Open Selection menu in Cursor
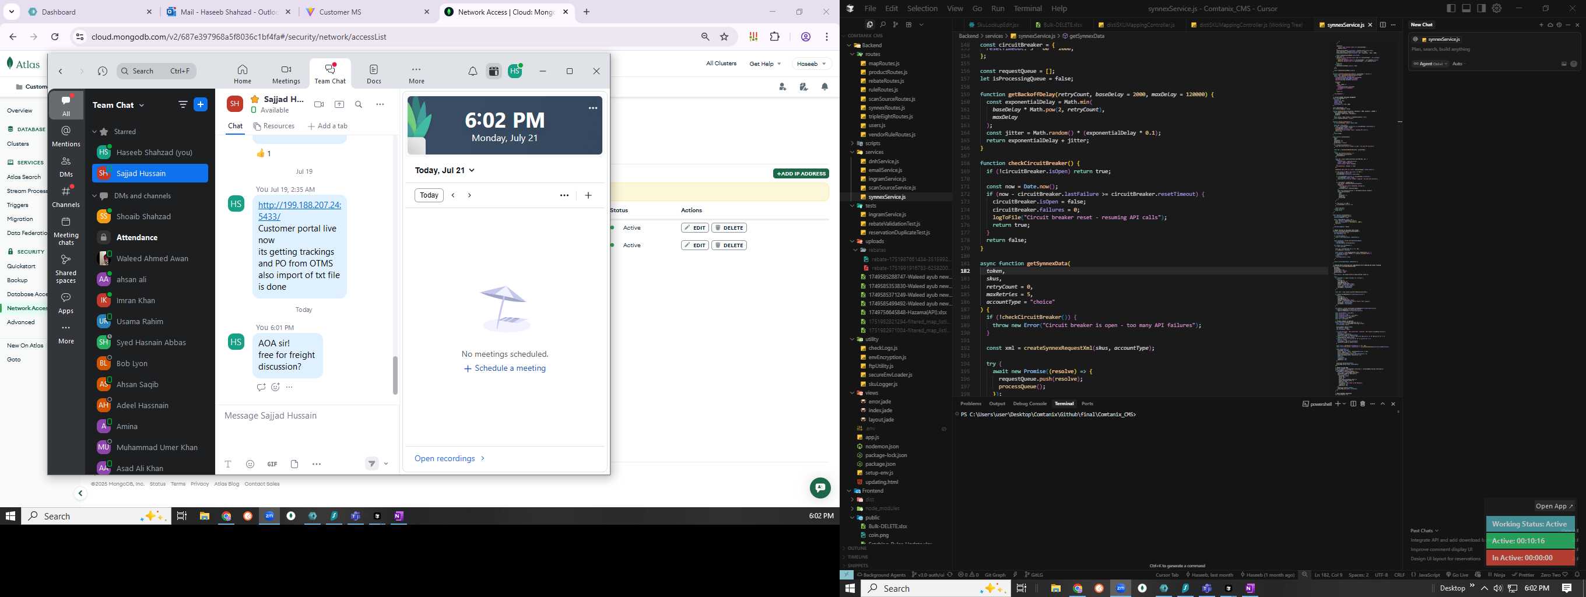The image size is (1586, 597). (922, 9)
